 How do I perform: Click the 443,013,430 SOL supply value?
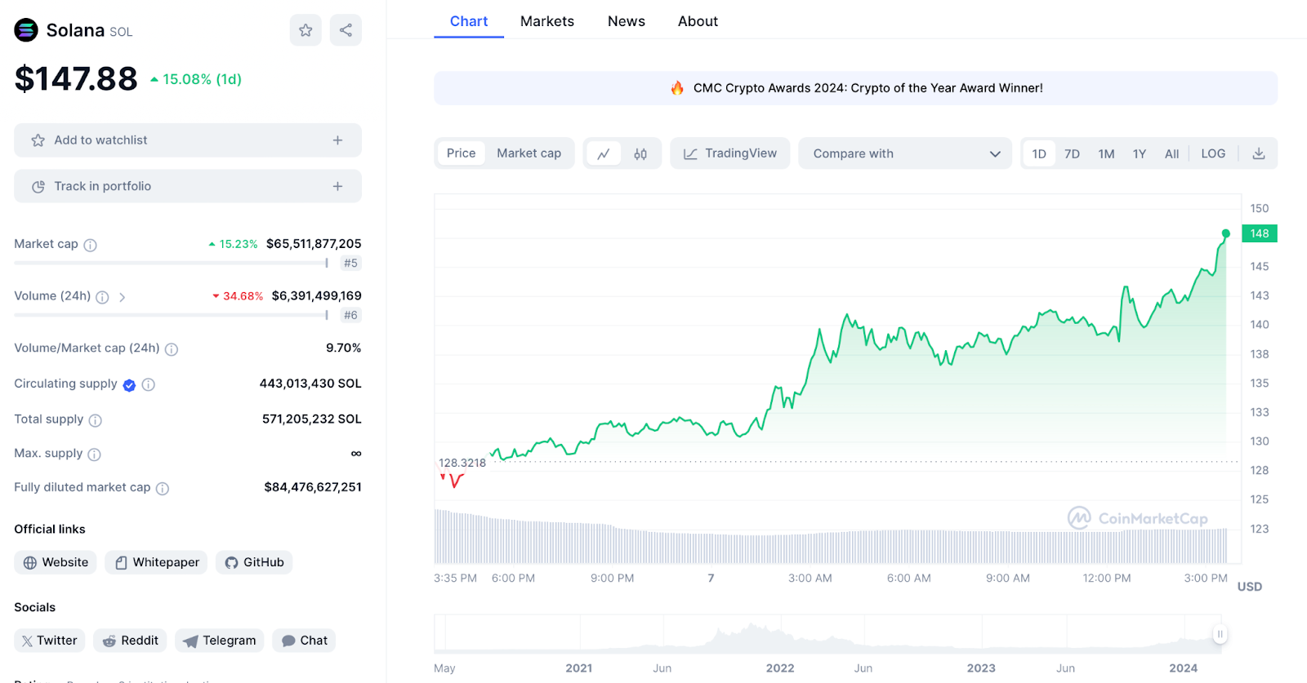pyautogui.click(x=310, y=384)
